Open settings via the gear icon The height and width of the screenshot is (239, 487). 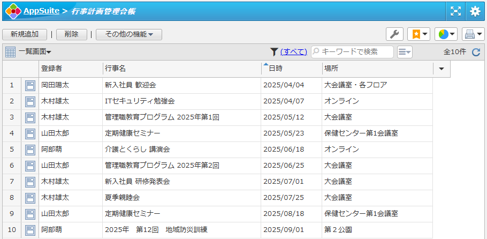tap(475, 11)
